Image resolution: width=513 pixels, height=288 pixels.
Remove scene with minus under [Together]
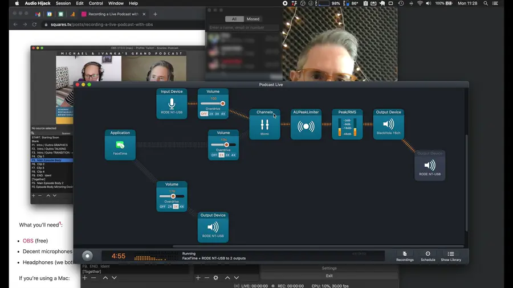93,278
